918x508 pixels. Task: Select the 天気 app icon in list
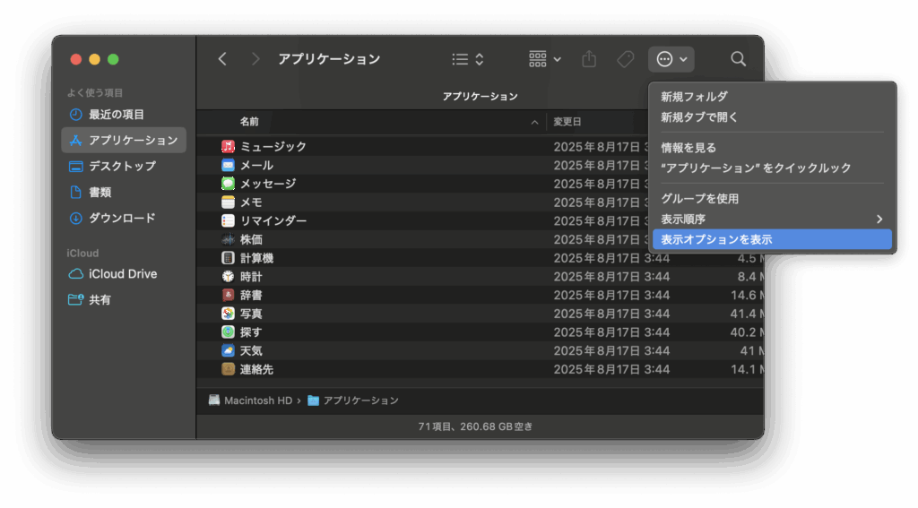tap(229, 350)
